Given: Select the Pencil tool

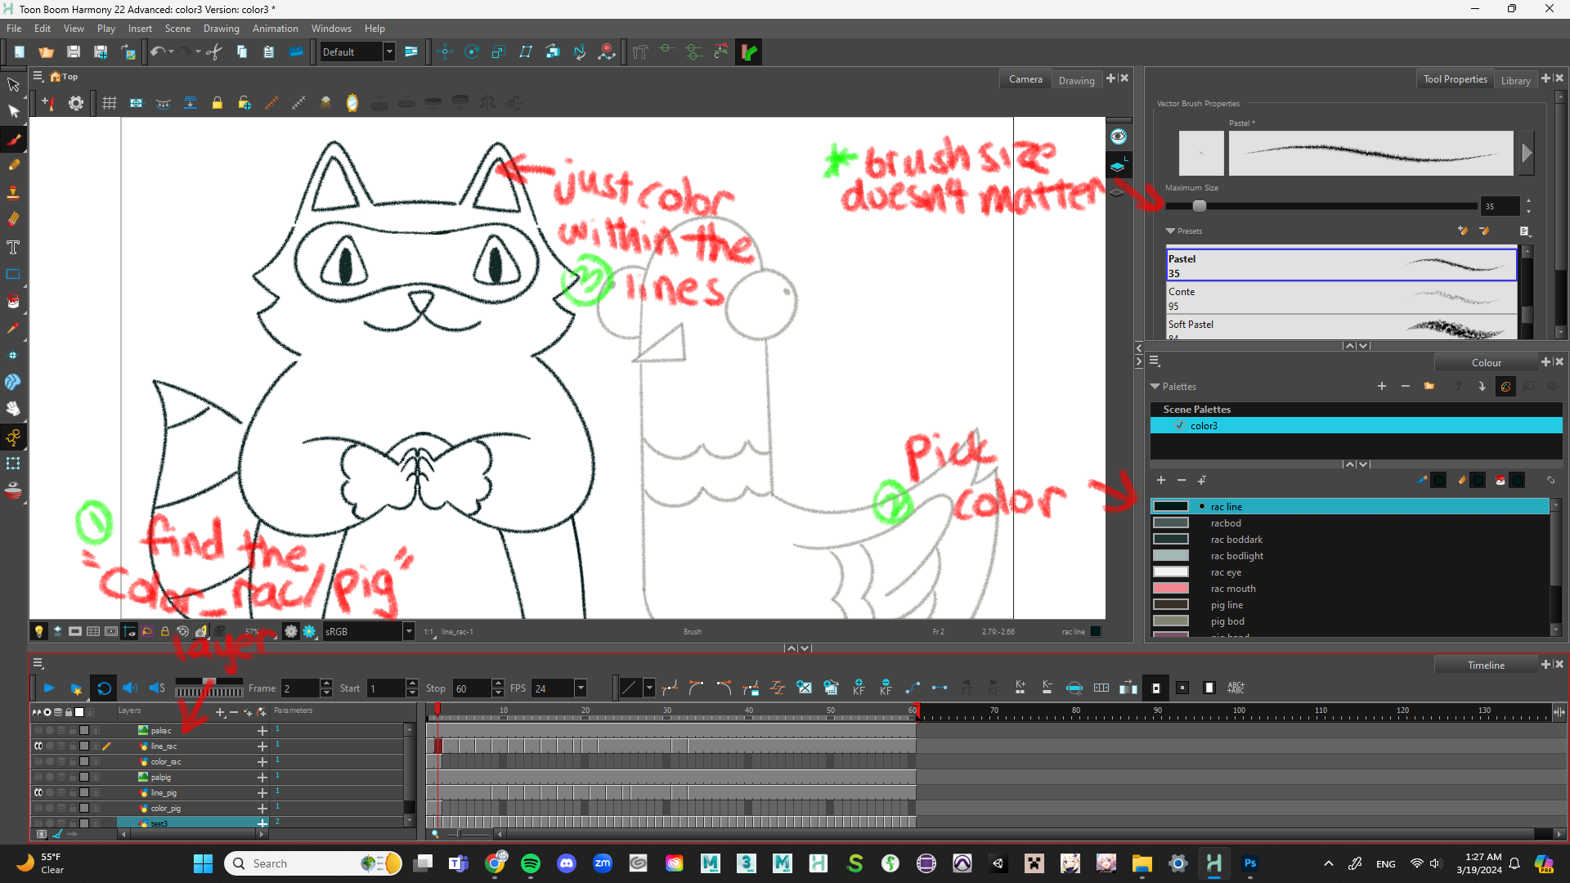Looking at the screenshot, I should 13,165.
